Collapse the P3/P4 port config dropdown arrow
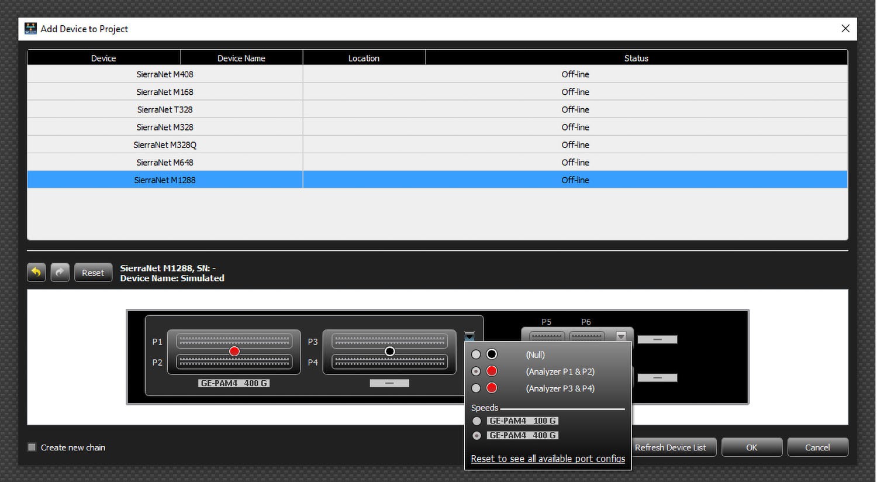Screen dimensions: 877x482 click(x=469, y=336)
